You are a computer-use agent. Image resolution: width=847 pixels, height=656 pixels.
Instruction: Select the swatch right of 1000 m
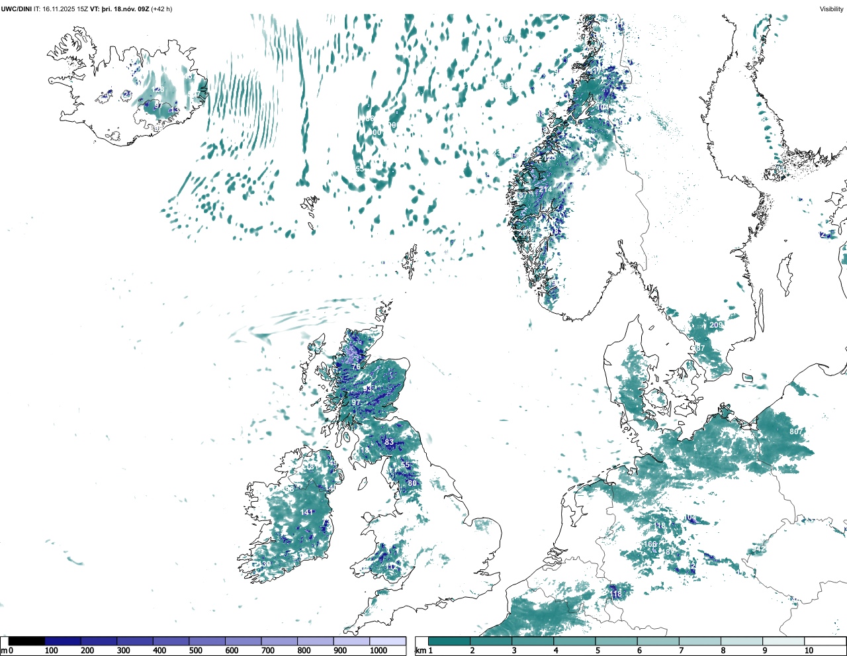pyautogui.click(x=388, y=641)
